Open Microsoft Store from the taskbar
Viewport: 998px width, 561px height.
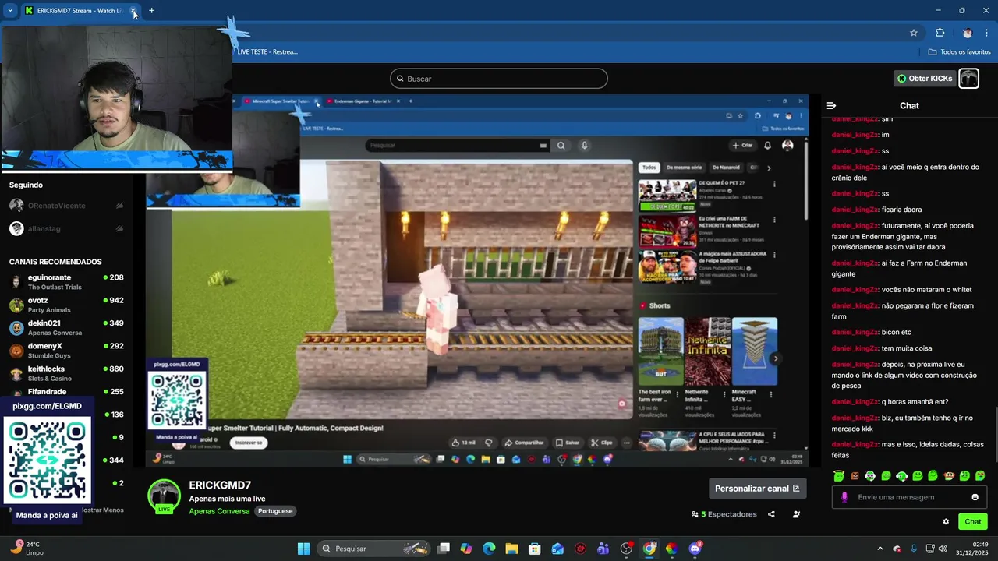coord(534,549)
